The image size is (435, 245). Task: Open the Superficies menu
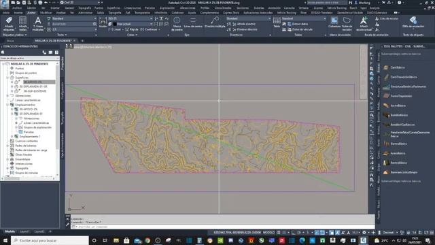pyautogui.click(x=114, y=8)
